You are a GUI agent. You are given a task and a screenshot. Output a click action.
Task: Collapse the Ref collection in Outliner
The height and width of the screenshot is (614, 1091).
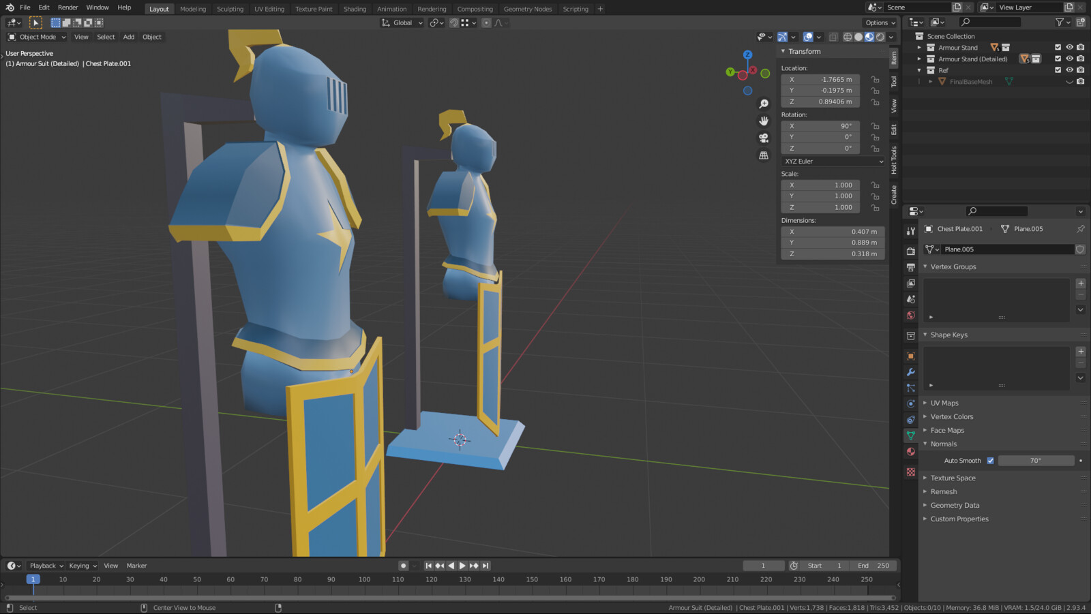tap(919, 70)
